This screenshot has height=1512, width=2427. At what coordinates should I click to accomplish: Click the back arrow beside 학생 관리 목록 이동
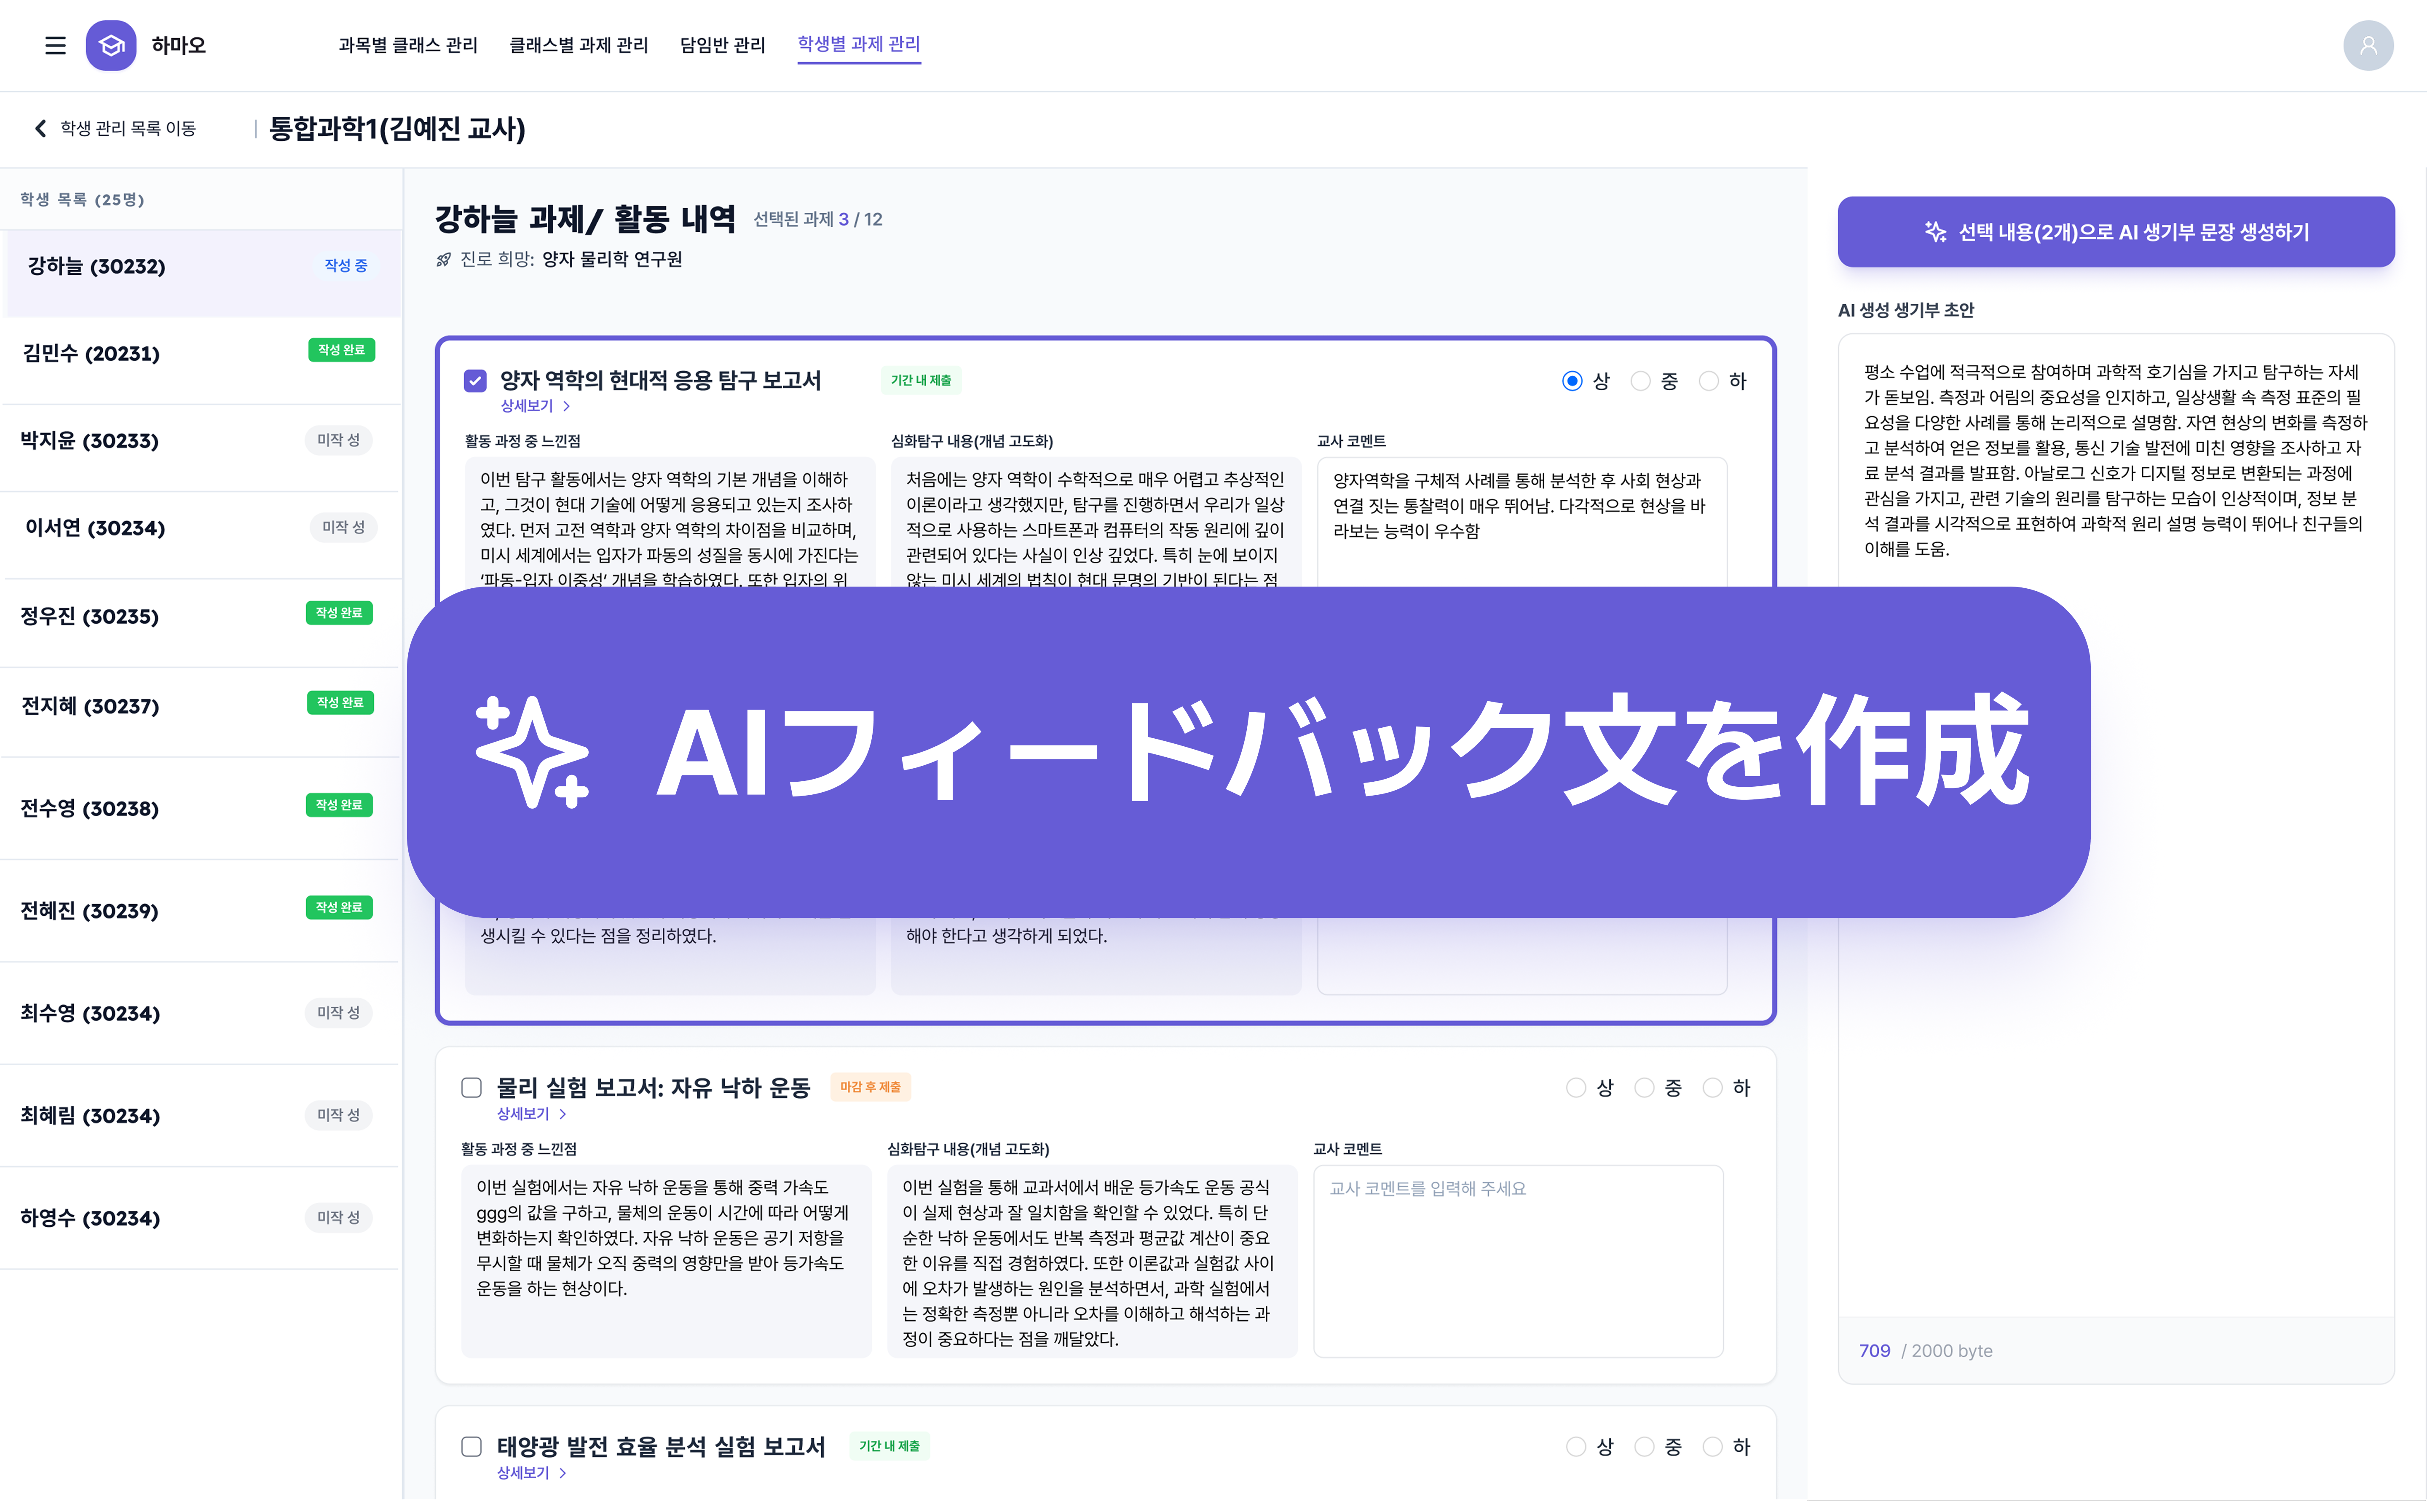point(40,128)
